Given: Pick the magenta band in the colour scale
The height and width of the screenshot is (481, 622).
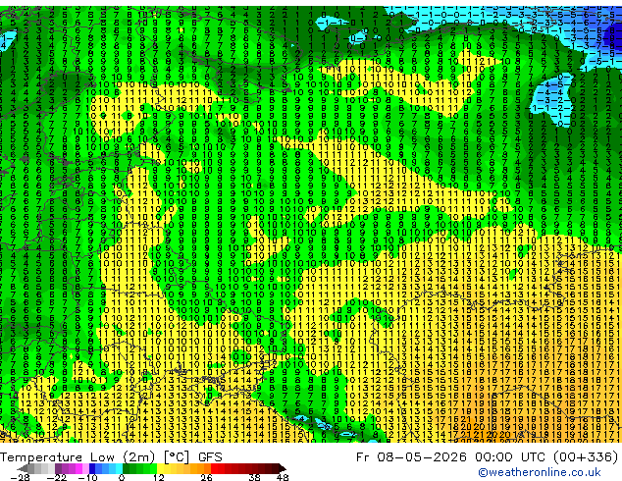Looking at the screenshot, I should [78, 468].
